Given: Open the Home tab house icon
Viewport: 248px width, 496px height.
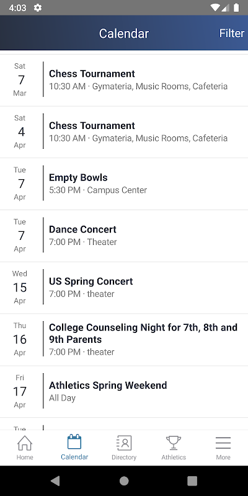Looking at the screenshot, I should coord(25,443).
